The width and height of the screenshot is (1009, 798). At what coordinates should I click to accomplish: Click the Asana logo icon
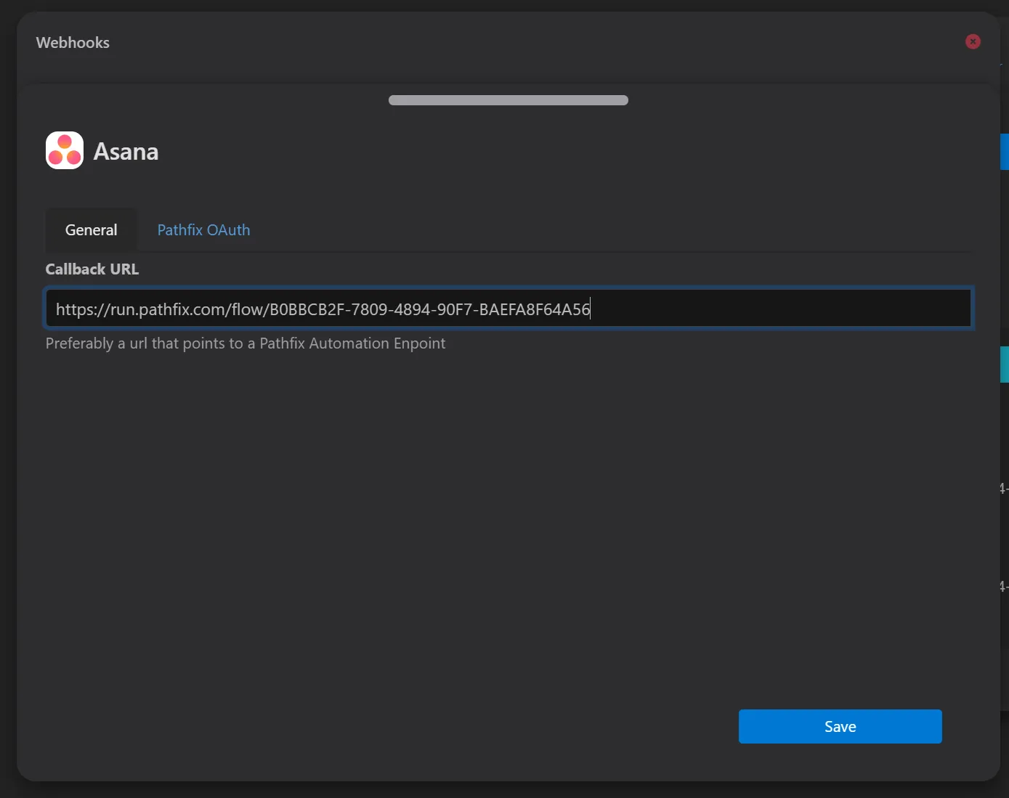coord(65,150)
